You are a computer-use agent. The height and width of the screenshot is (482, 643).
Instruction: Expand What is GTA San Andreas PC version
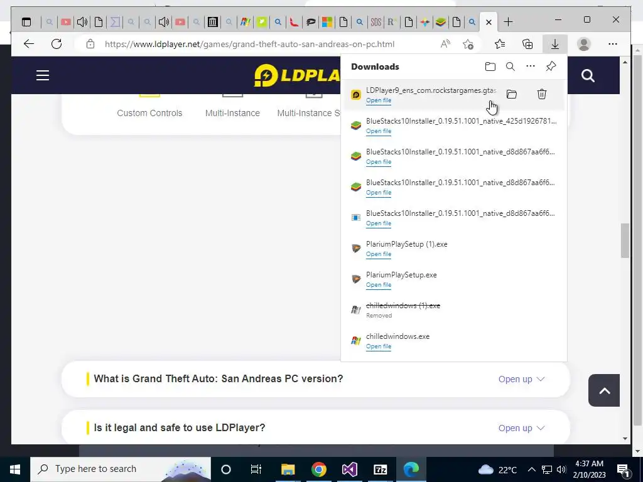coord(521,379)
